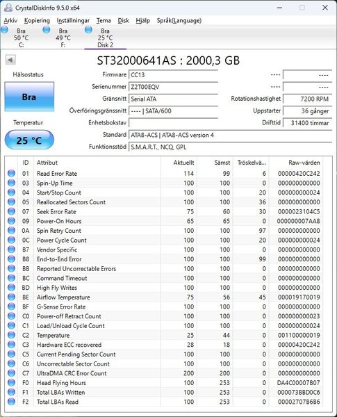
Task: Click the status icon for Total LBAs Read
Action: (11, 402)
